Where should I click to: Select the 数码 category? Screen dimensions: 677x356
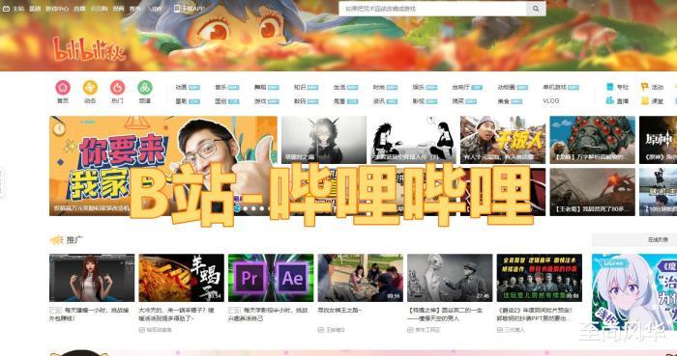pyautogui.click(x=300, y=101)
